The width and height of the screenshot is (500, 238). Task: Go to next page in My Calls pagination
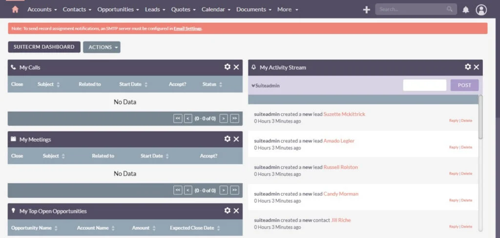pos(224,119)
